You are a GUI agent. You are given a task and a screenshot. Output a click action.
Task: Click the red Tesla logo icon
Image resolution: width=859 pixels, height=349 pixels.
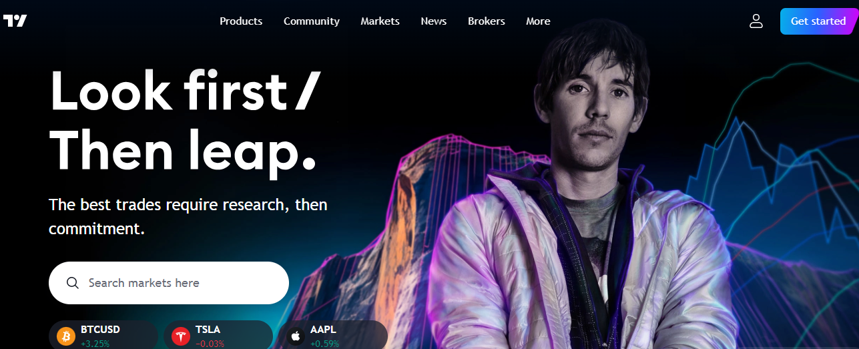(181, 336)
